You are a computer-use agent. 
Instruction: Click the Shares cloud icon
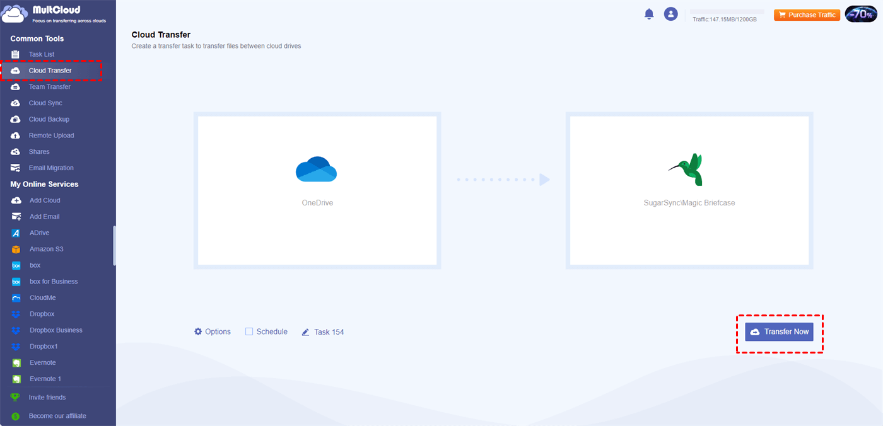[16, 152]
